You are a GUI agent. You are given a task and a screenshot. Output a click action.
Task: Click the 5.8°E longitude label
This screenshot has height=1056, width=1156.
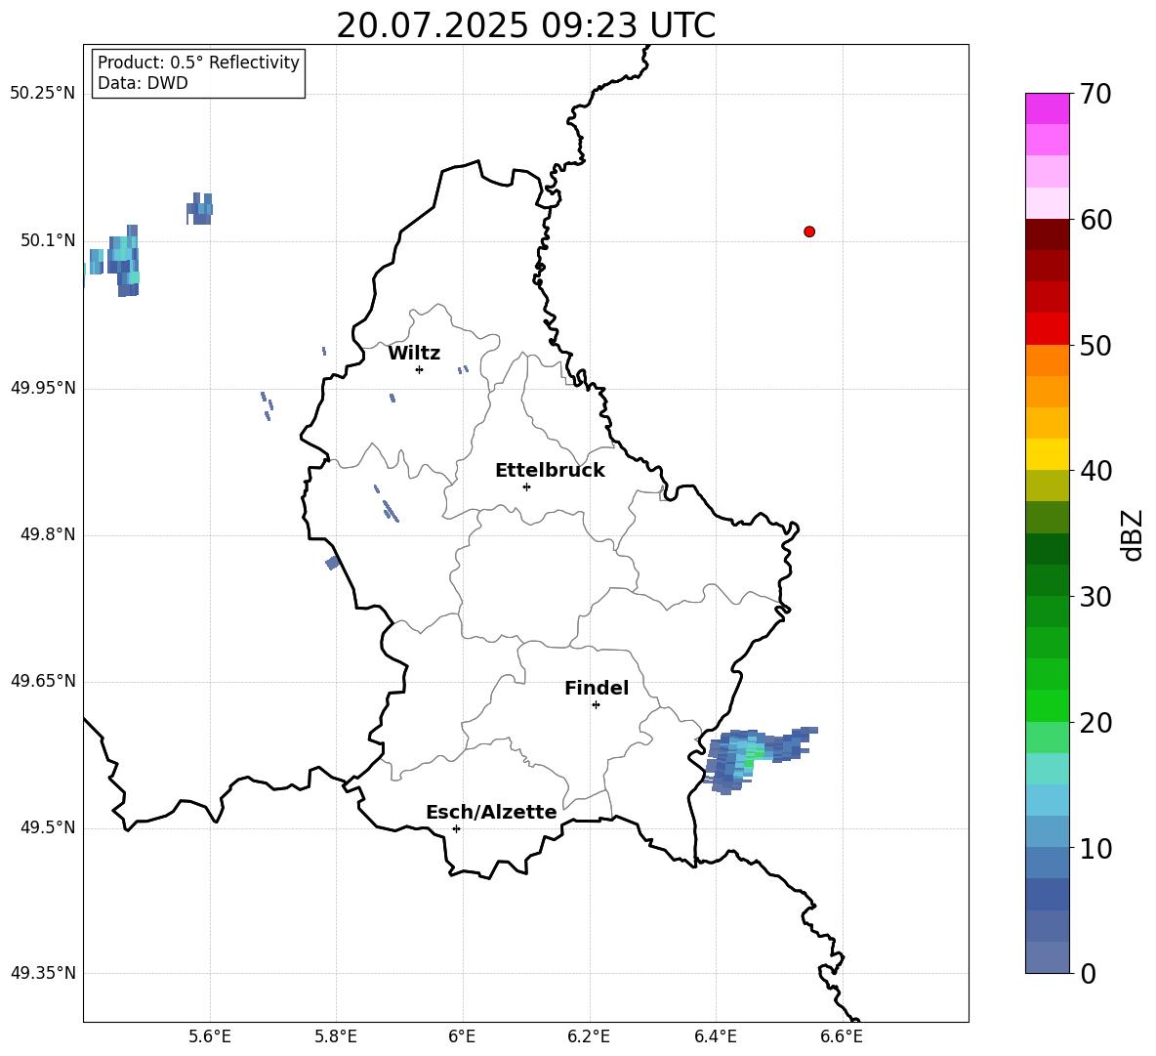click(x=336, y=1036)
